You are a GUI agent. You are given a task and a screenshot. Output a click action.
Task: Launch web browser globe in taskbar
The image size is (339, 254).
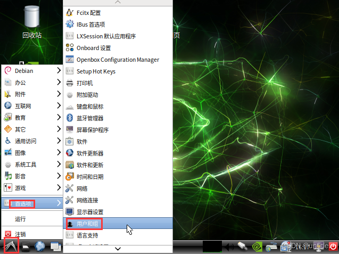point(40,247)
